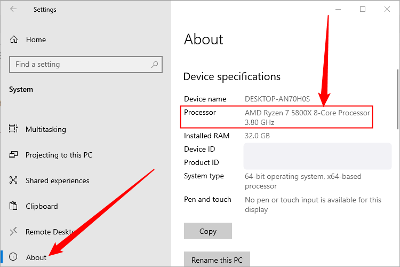Maximize the Settings window
The image size is (400, 267).
coord(363,9)
